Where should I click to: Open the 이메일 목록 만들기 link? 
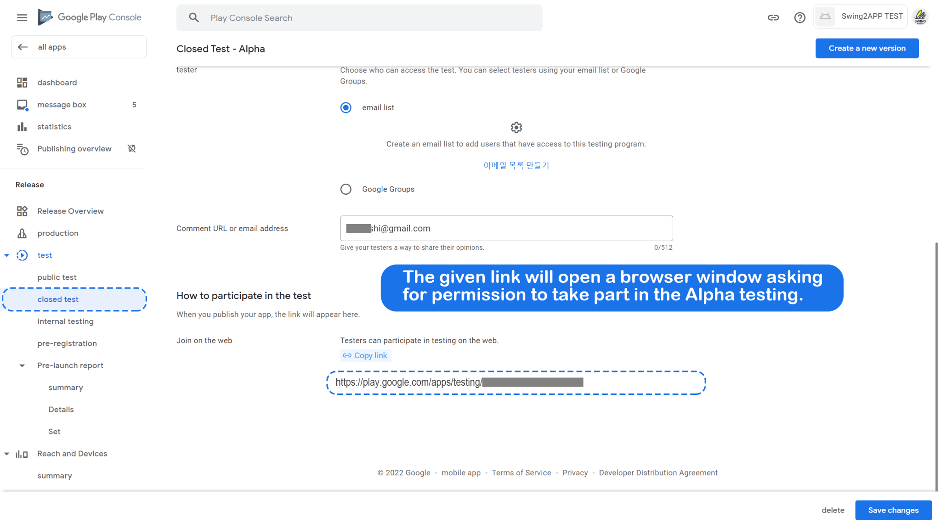coord(516,165)
